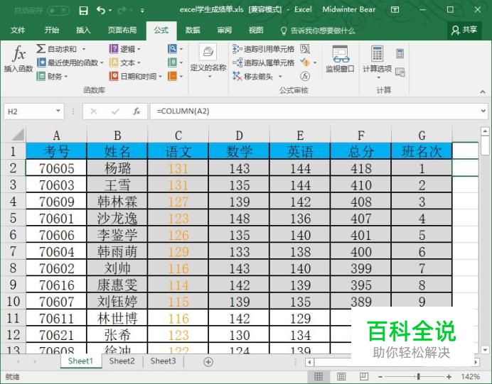Open the Data (数据) tab

[x=193, y=31]
